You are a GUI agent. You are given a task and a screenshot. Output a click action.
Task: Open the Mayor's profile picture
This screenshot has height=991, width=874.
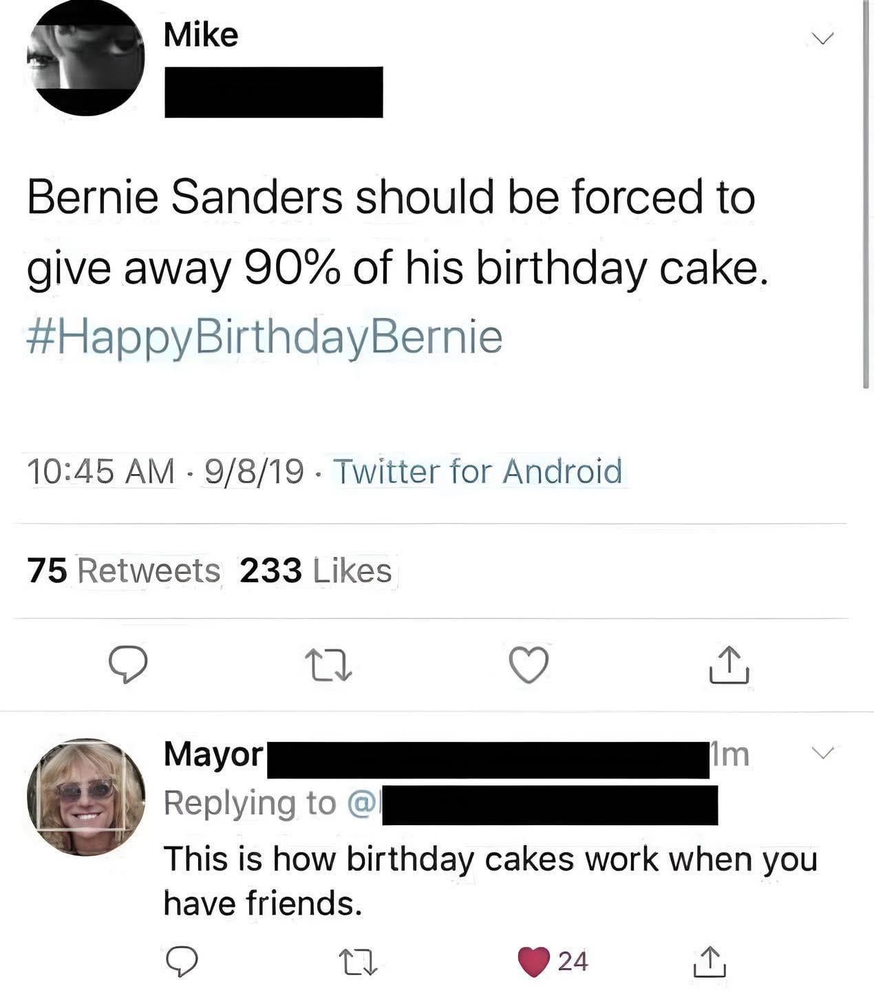click(86, 797)
